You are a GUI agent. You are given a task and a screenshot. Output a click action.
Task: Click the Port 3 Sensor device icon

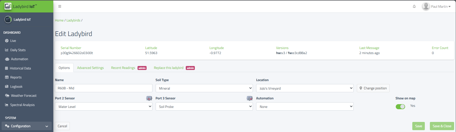pyautogui.click(x=249, y=98)
